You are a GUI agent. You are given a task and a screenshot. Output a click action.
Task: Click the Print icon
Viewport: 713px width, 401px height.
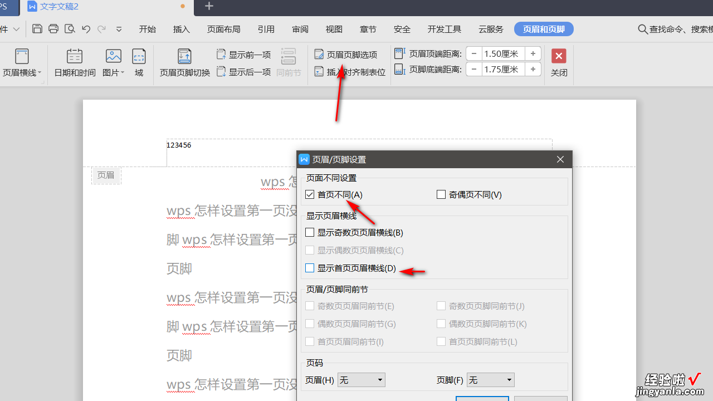coord(53,29)
